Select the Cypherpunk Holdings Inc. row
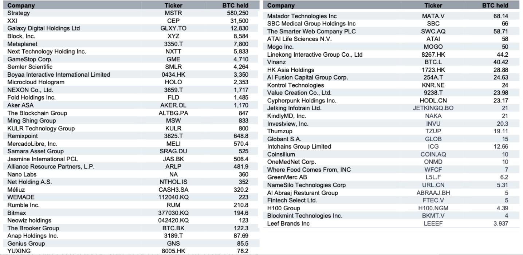Viewport: 523px width, 255px height. (388, 101)
